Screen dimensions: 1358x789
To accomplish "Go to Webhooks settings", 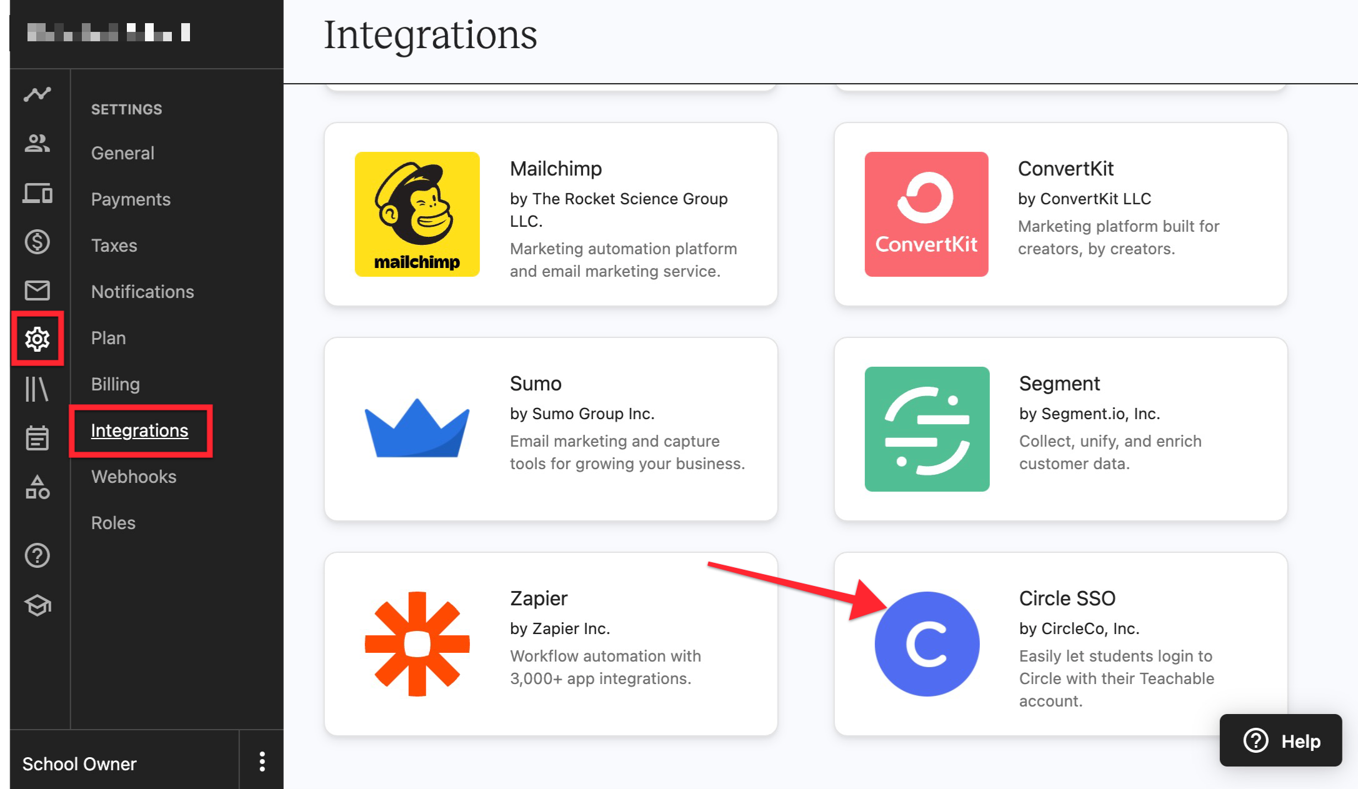I will [x=134, y=477].
